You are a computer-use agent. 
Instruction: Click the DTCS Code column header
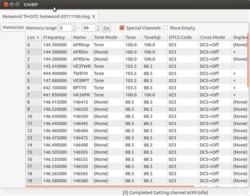(183, 37)
